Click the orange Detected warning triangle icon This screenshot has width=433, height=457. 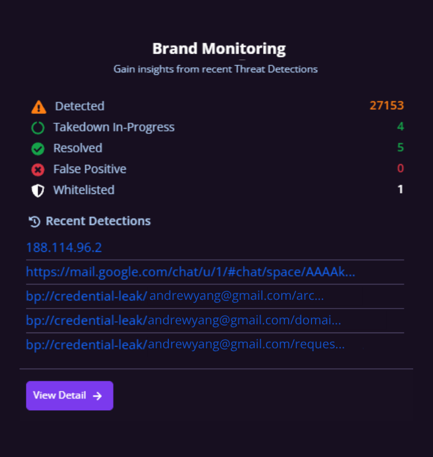coord(39,107)
